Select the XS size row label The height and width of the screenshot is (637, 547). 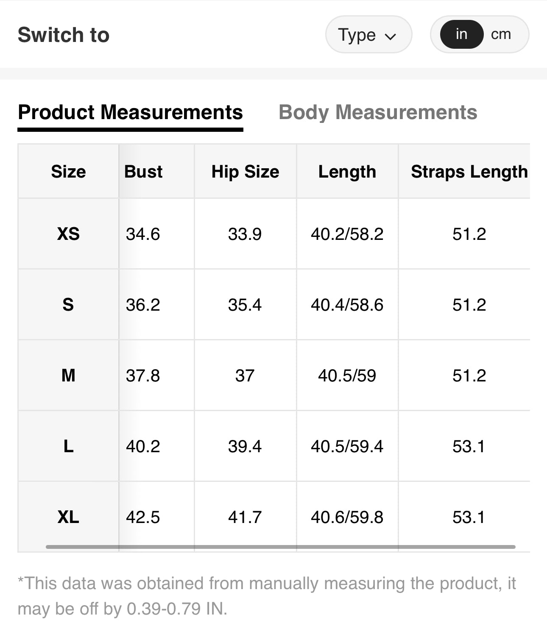coord(68,234)
